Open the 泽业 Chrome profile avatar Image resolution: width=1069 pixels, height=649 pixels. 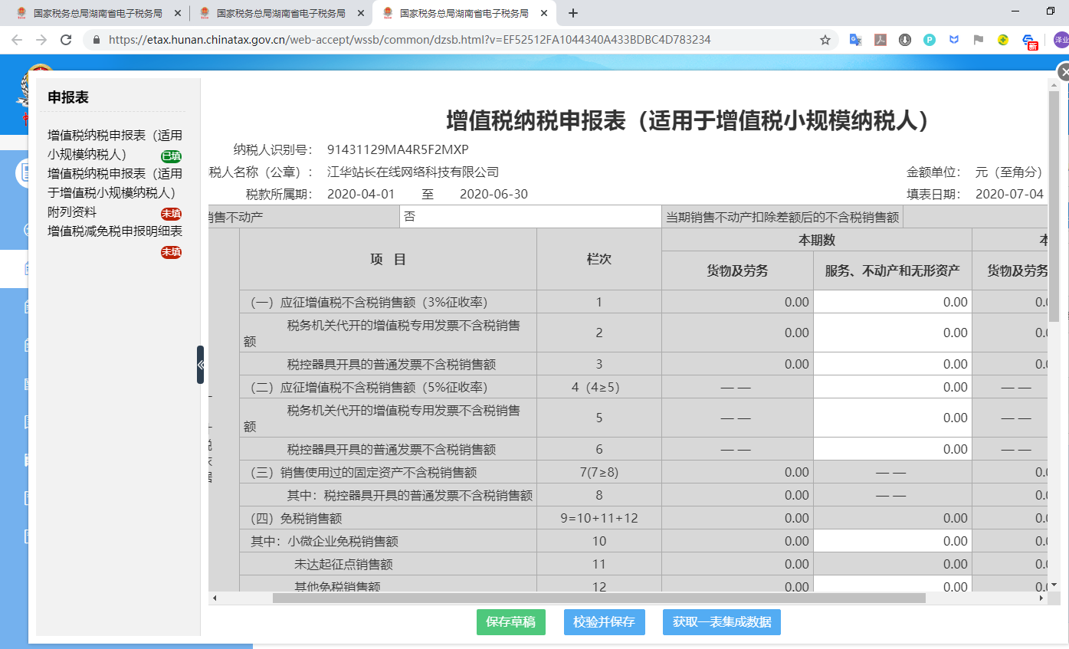pos(1061,40)
